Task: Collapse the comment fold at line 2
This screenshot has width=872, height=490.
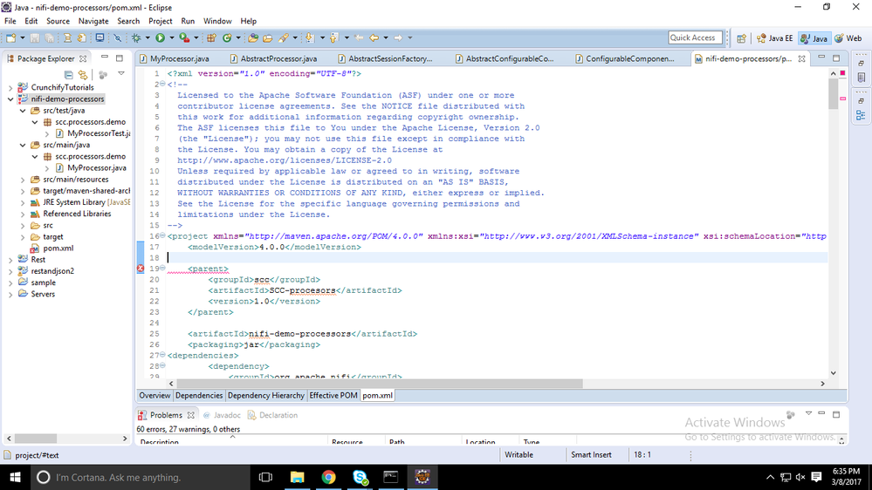Action: [x=162, y=85]
